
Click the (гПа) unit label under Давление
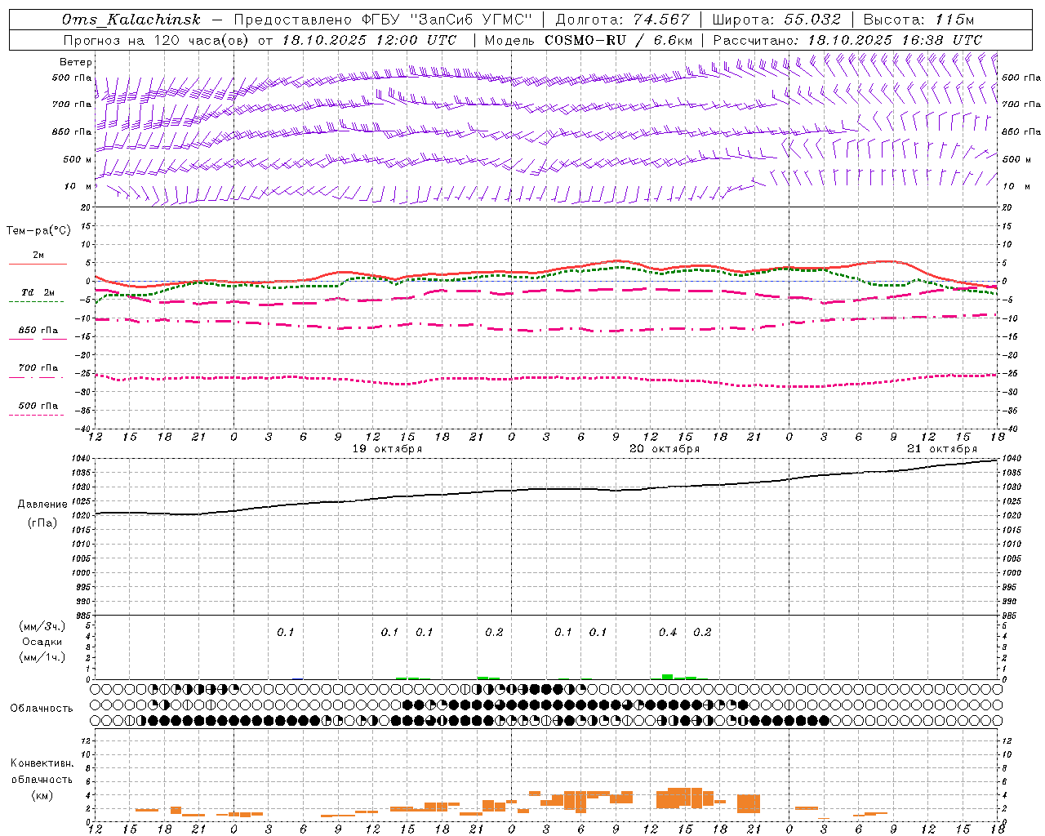pos(42,523)
